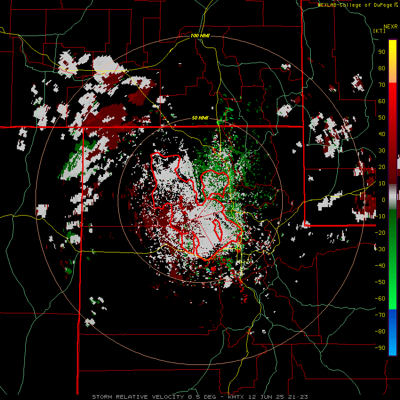Click the '-80' velocity scale label
This screenshot has height=400, width=400.
(380, 332)
